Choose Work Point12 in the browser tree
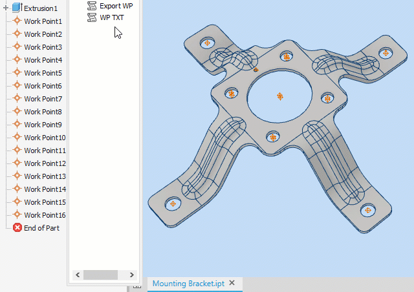This screenshot has width=414, height=292. click(x=45, y=163)
